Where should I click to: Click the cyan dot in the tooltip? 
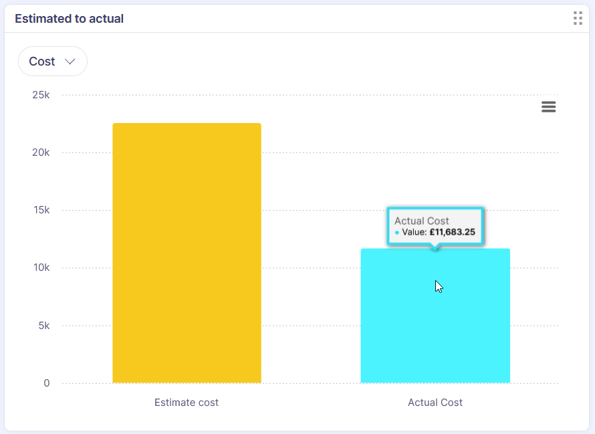click(x=397, y=233)
